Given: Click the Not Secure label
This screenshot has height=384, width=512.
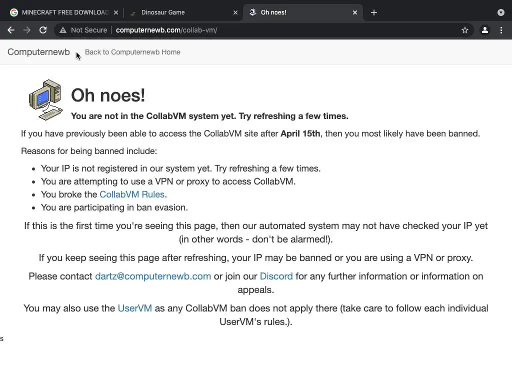Looking at the screenshot, I should click(89, 30).
